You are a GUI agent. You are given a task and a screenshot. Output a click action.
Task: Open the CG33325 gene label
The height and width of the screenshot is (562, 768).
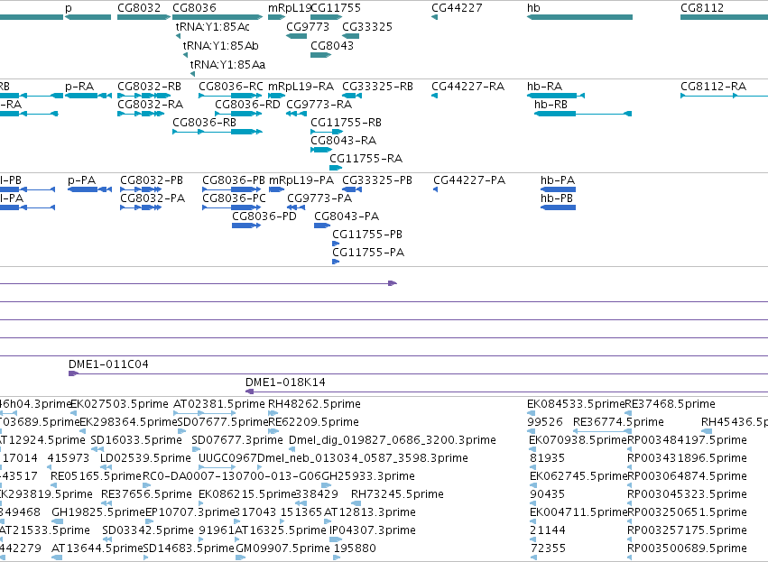click(367, 26)
